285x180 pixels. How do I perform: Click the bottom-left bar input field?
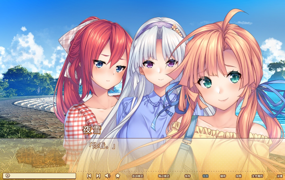pos(42,176)
